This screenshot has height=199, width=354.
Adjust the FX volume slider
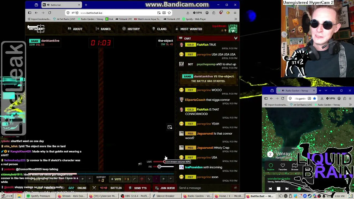164,167
